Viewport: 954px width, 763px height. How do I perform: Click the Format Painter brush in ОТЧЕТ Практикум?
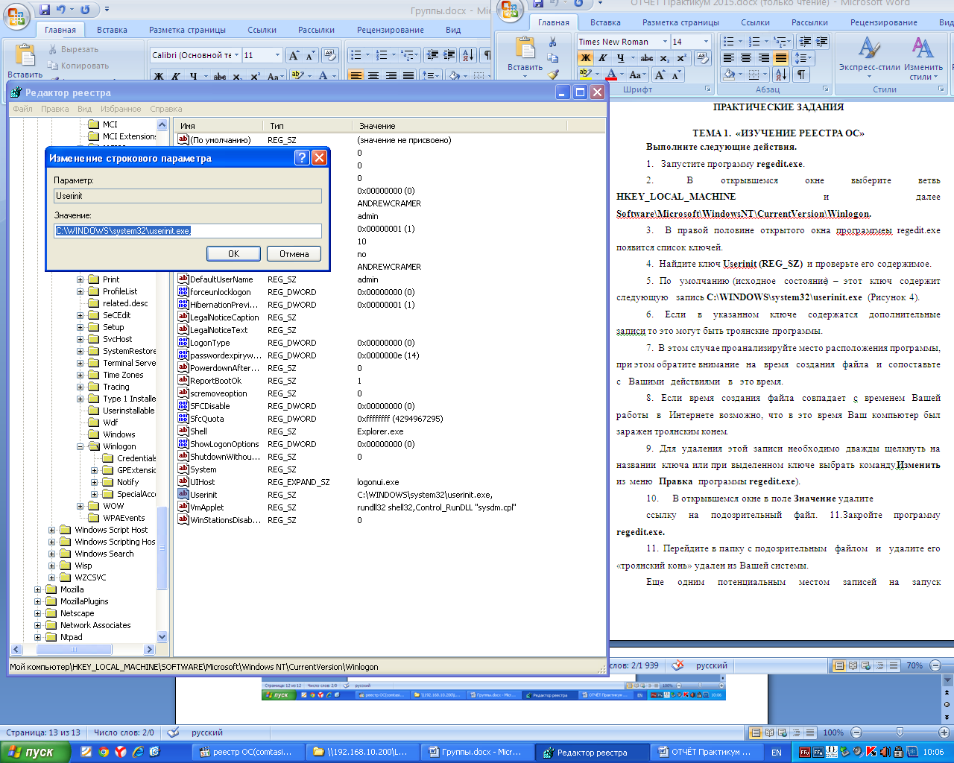coord(553,74)
